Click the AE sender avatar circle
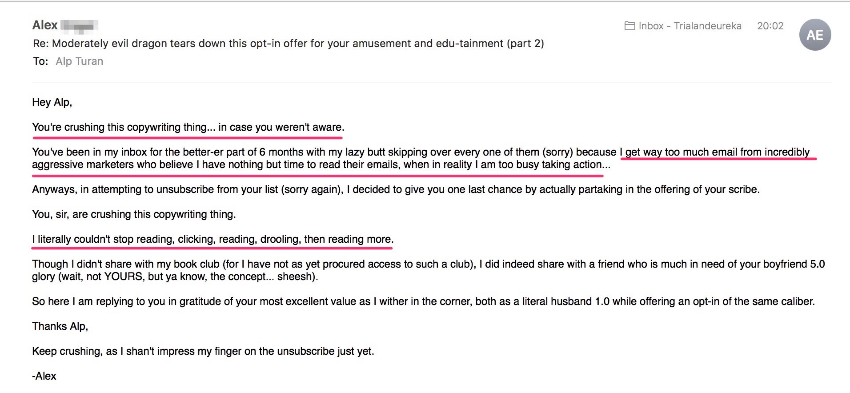This screenshot has height=393, width=850. (x=815, y=35)
